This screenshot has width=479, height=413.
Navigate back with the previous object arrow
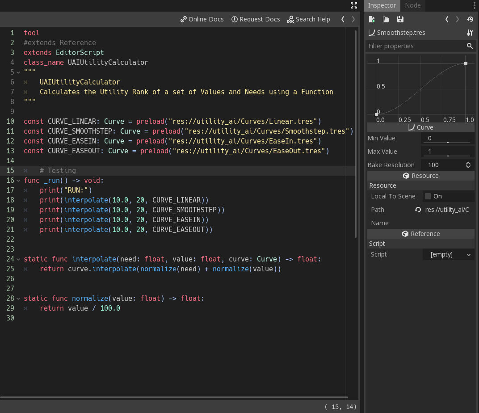446,19
